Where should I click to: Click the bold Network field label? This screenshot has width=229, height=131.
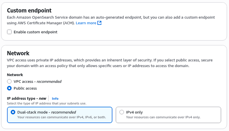[x=15, y=75]
